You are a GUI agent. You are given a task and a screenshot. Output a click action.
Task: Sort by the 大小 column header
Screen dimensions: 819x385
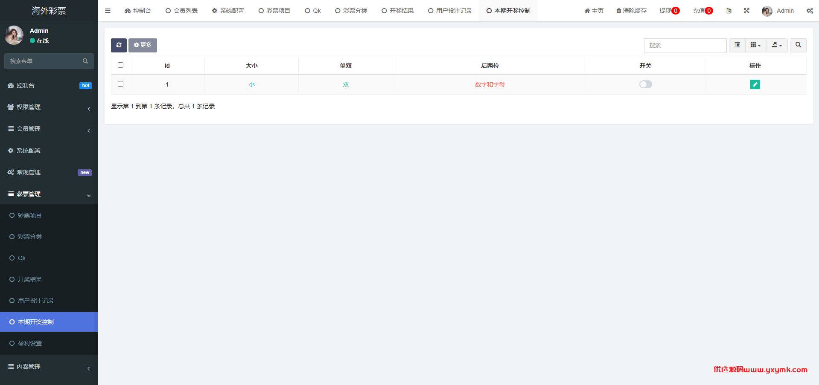point(251,66)
